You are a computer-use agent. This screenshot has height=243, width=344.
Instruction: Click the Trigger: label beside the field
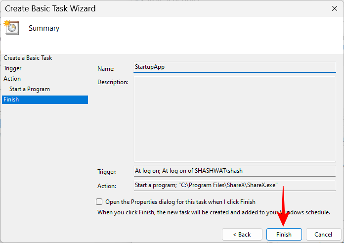pyautogui.click(x=107, y=172)
